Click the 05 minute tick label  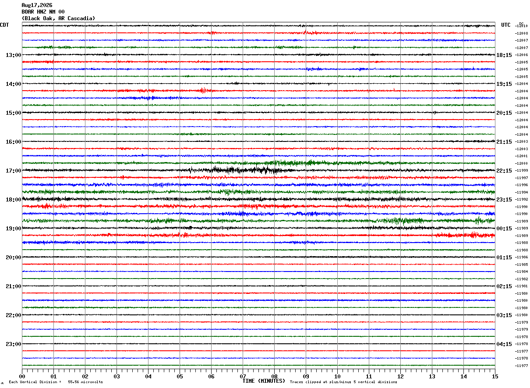180,376
